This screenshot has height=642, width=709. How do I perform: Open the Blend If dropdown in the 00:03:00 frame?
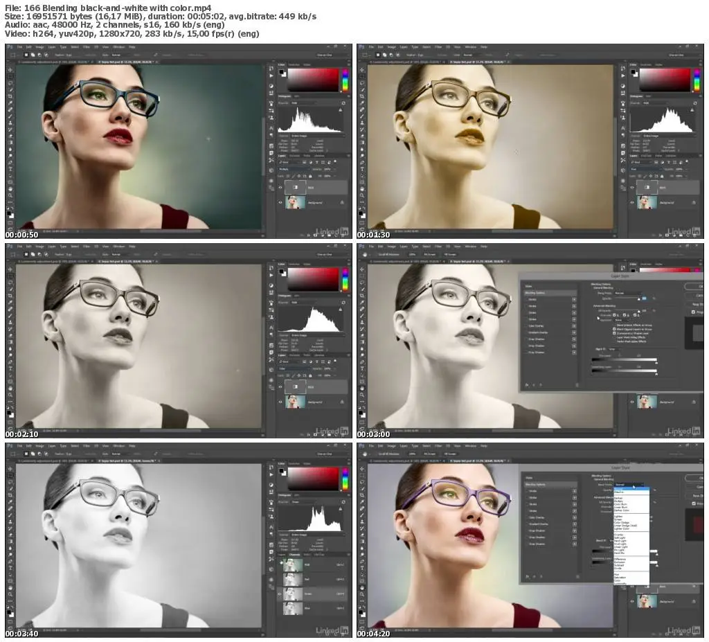[614, 349]
